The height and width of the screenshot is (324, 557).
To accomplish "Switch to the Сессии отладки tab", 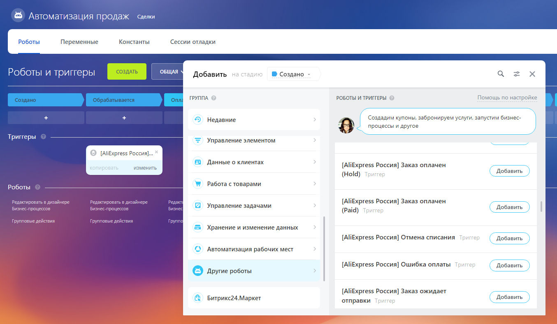I will 193,42.
